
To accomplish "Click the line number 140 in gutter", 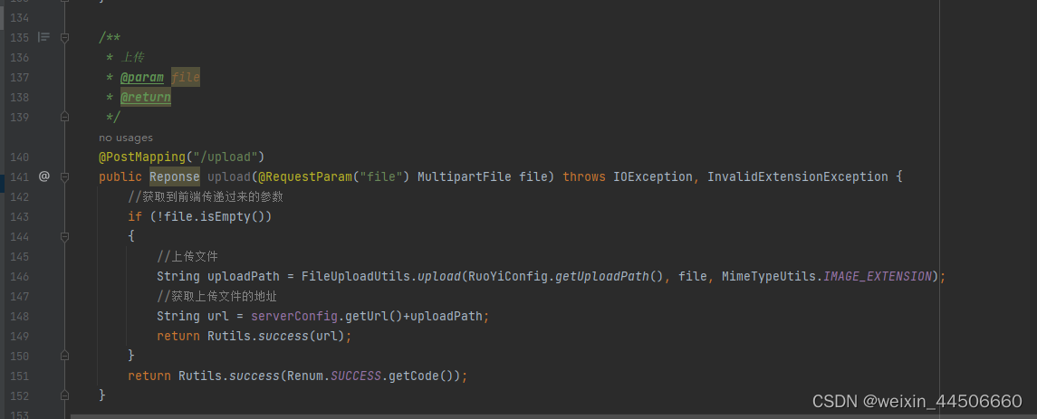I will pyautogui.click(x=20, y=157).
